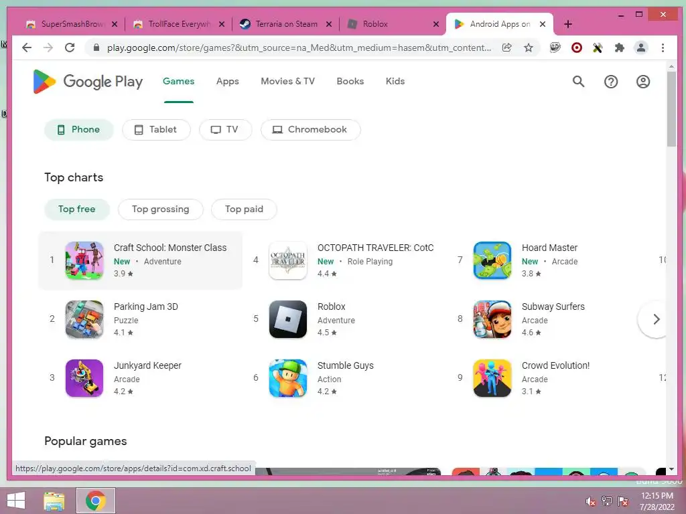The image size is (686, 514).
Task: Show more top chart games with the right arrow
Action: tap(656, 319)
